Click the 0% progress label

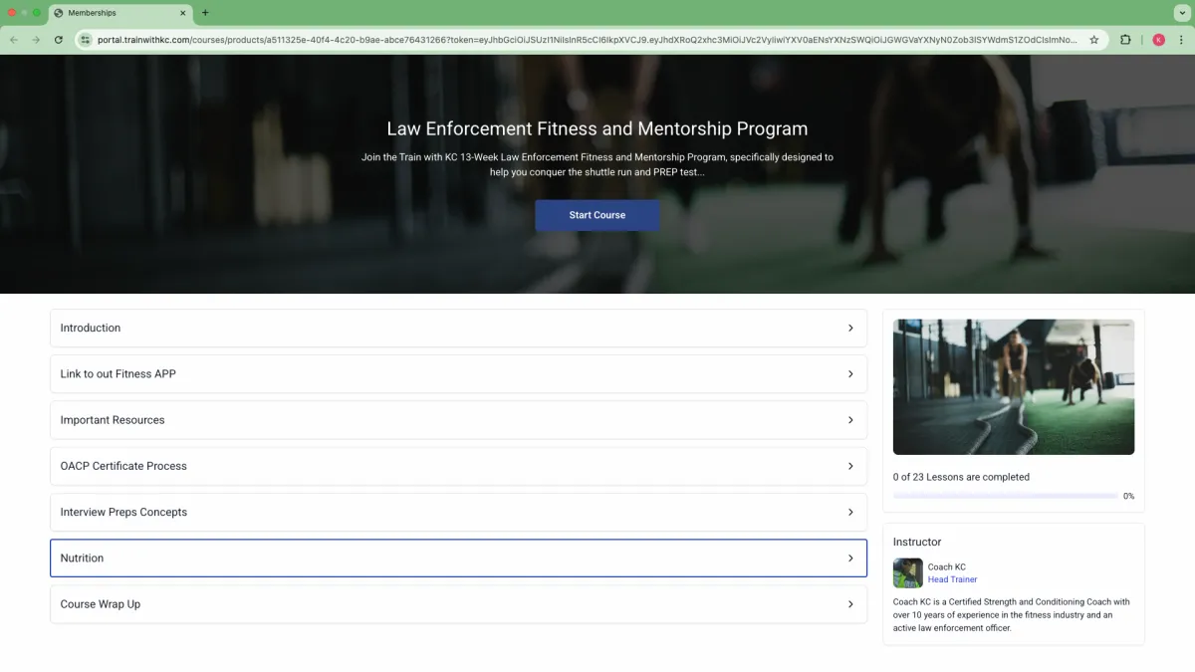1128,496
